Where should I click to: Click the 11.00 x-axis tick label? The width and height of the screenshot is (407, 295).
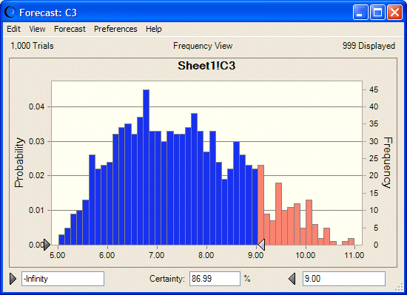[x=354, y=255]
